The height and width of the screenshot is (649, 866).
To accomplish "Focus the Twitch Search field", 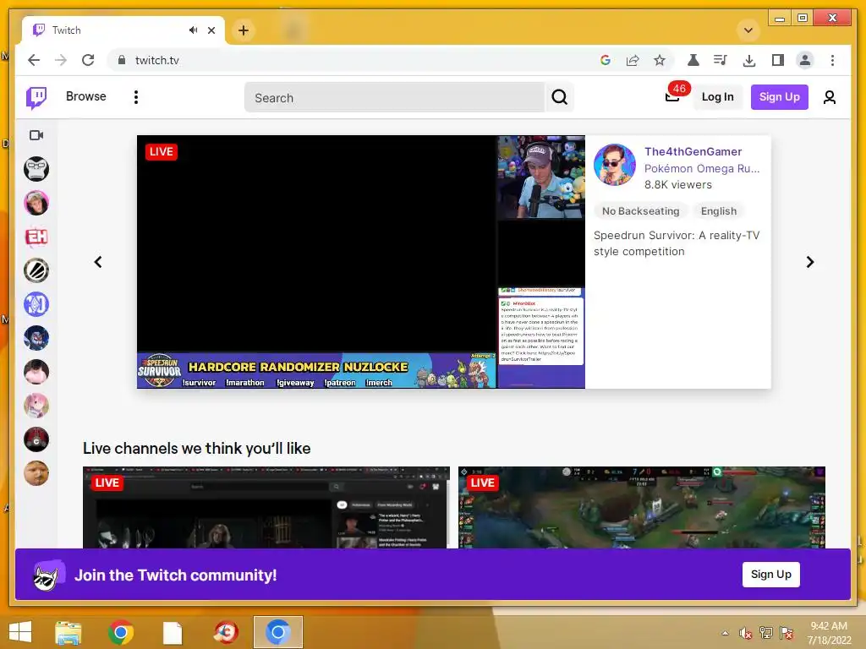I will point(394,98).
